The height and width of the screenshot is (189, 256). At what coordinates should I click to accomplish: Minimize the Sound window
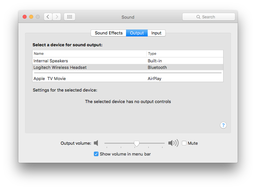(31, 17)
